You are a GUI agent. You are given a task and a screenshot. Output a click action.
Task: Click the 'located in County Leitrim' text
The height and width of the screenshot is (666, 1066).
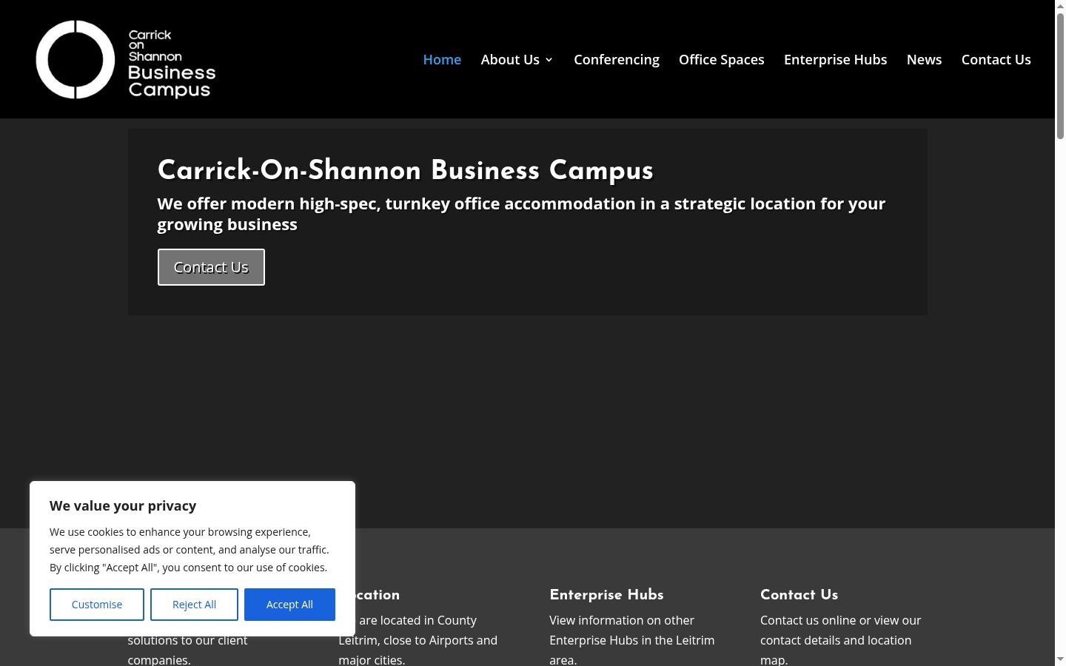(x=418, y=640)
